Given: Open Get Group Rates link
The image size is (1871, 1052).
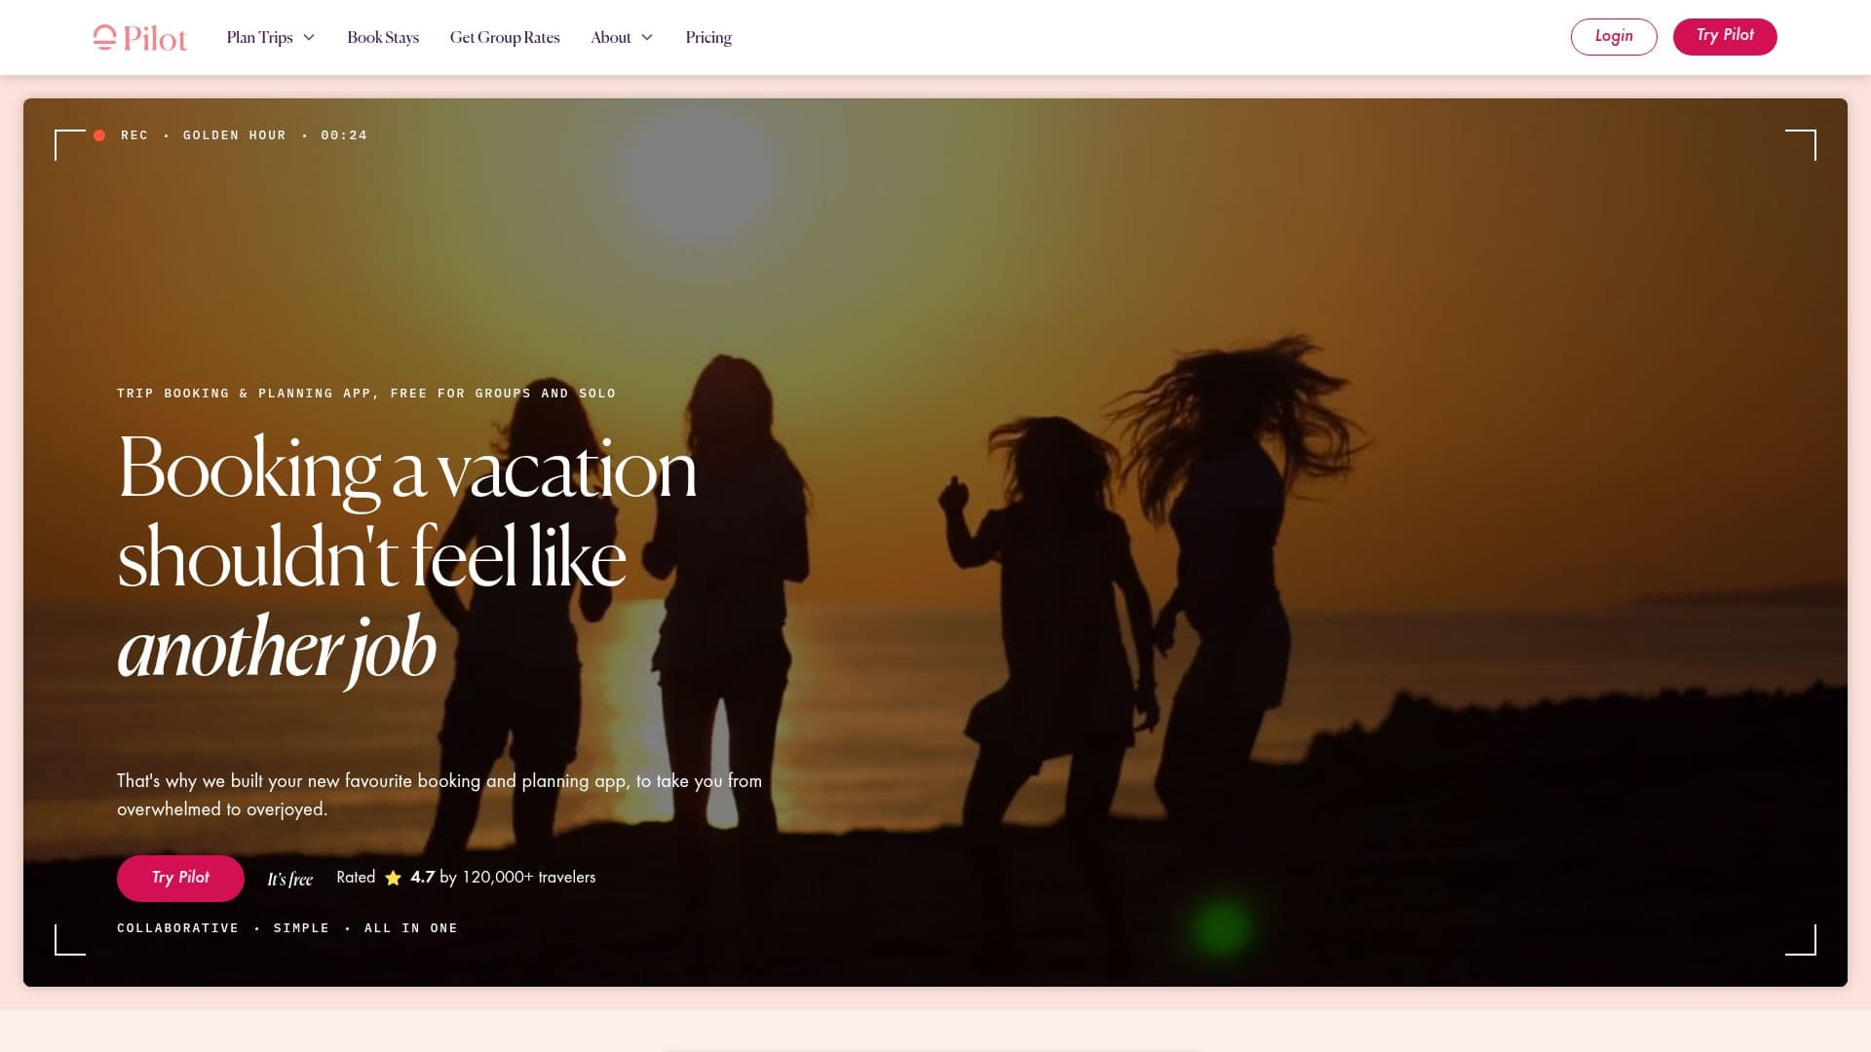Looking at the screenshot, I should tap(505, 38).
